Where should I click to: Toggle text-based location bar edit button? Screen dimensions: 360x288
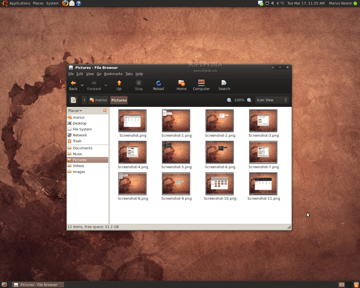point(73,100)
